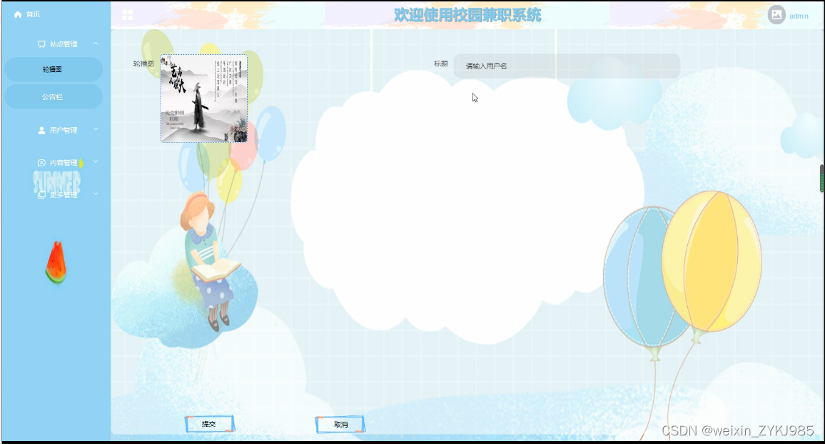The image size is (825, 444).
Task: Click the admin avatar icon
Action: 776,15
